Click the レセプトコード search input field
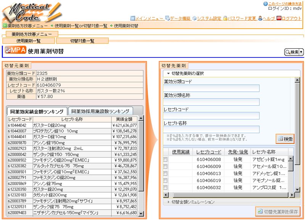 (x=211, y=116)
